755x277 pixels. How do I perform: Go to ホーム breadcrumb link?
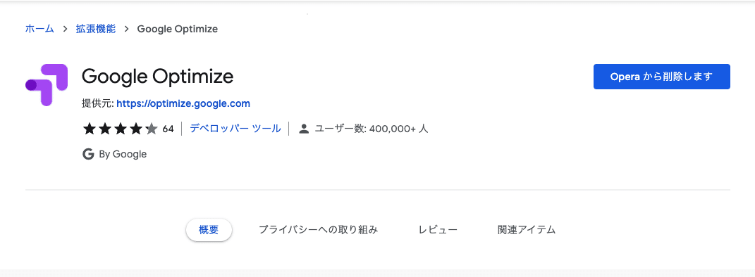[39, 29]
